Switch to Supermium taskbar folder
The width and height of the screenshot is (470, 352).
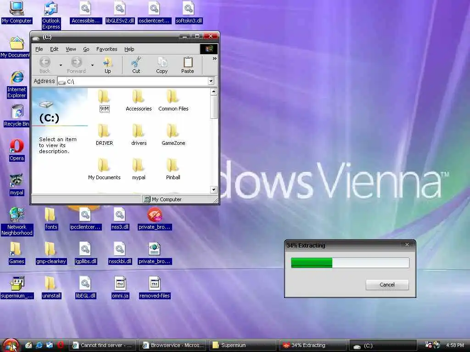pos(242,345)
